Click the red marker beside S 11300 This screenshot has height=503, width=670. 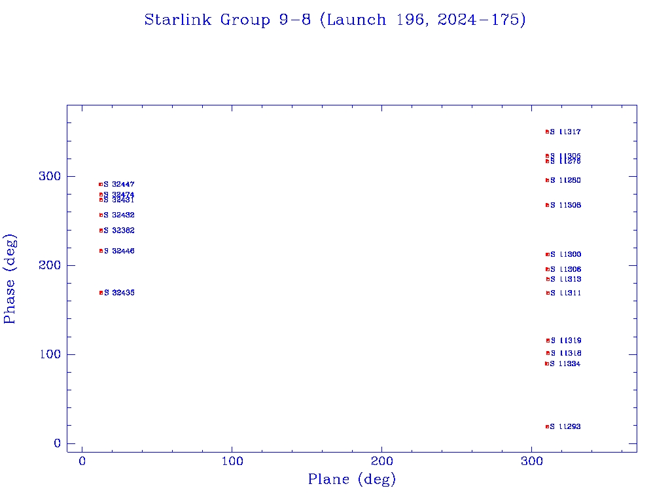pos(548,255)
